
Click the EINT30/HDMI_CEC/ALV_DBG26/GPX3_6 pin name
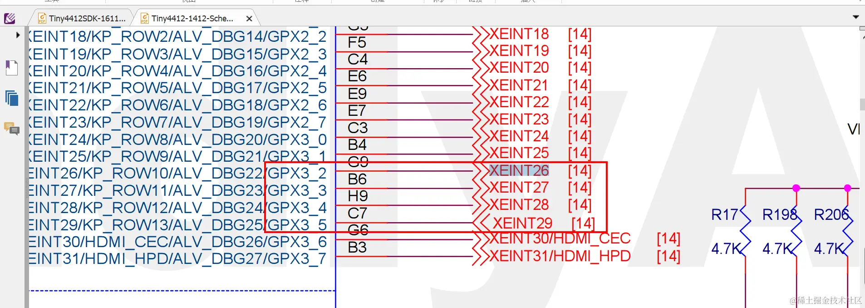click(x=178, y=242)
